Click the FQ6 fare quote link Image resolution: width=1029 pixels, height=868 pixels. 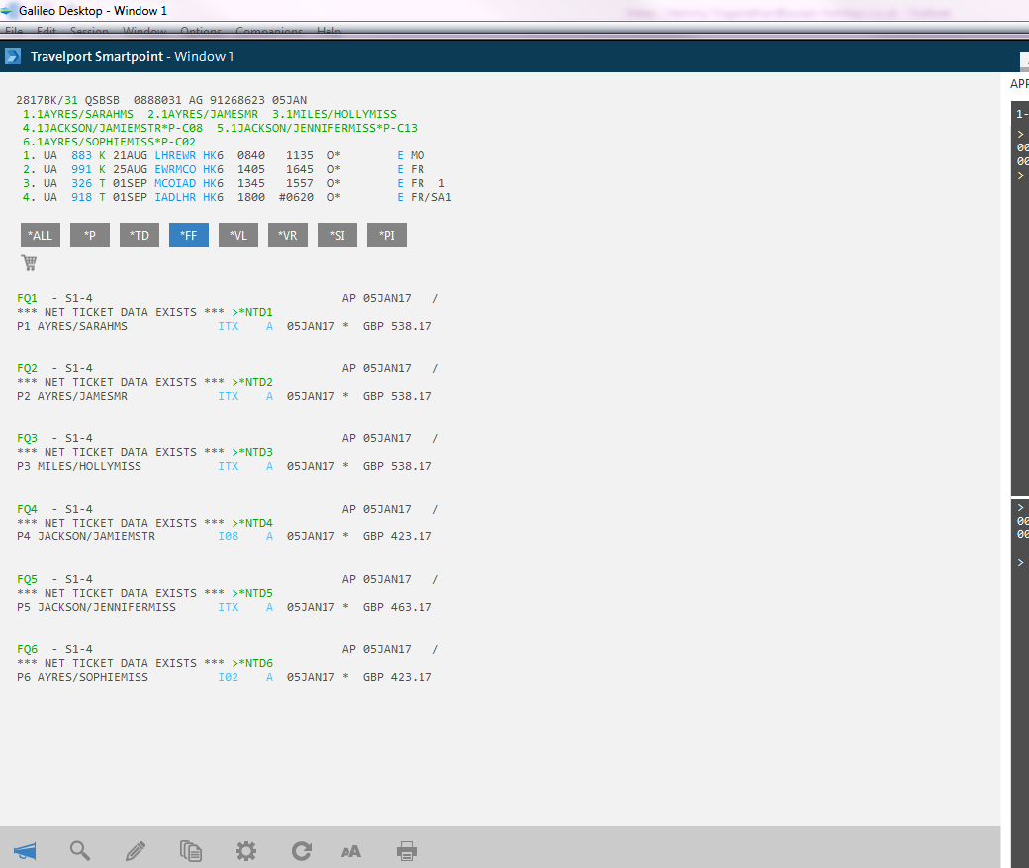pyautogui.click(x=27, y=649)
